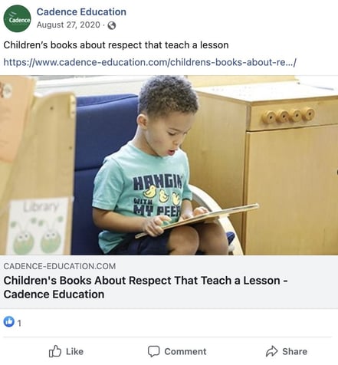The image size is (338, 365).
Task: View the reaction count of 1
Action: [19, 324]
